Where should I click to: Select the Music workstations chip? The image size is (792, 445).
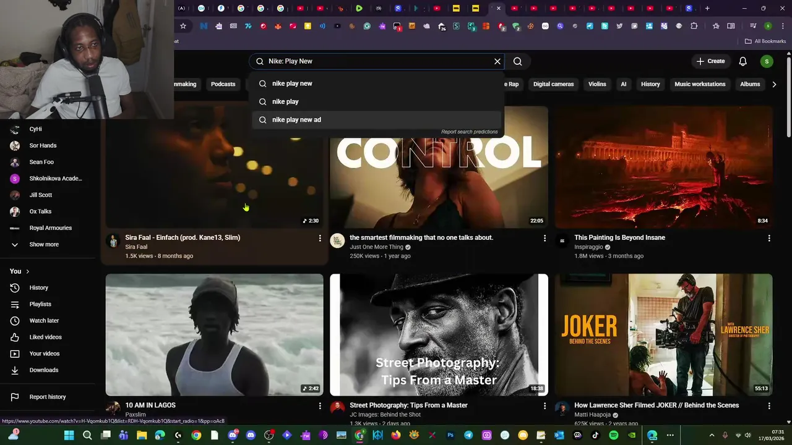click(x=700, y=84)
